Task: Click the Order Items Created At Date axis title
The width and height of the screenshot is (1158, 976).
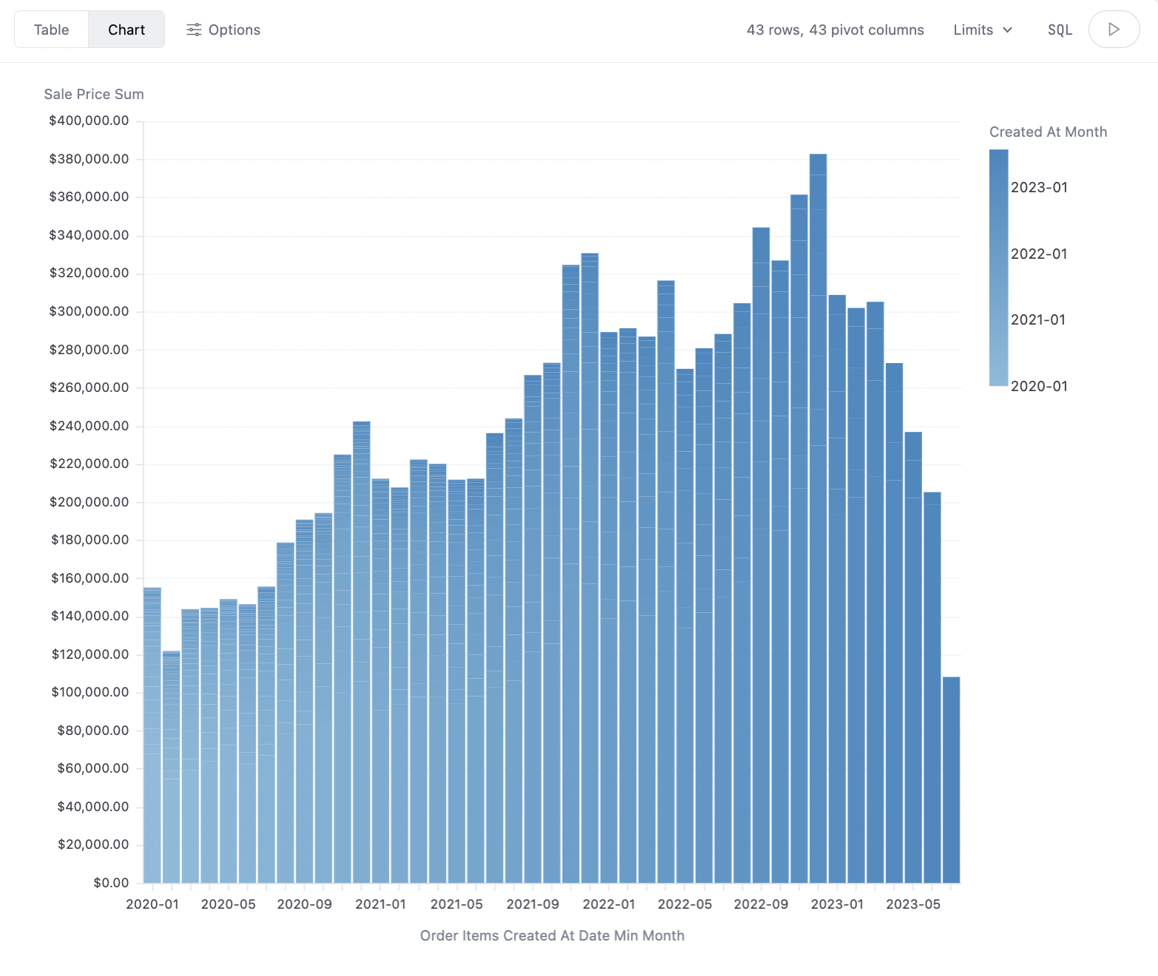Action: pos(552,935)
